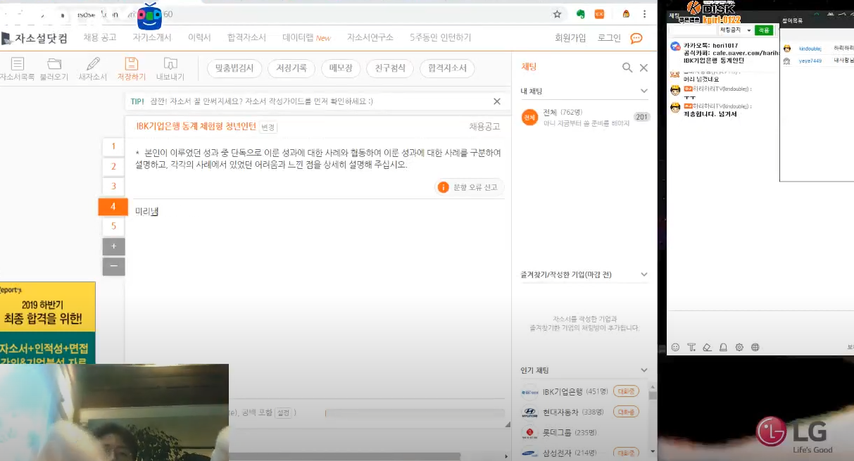Click the 변경 button next to the title

pyautogui.click(x=268, y=127)
